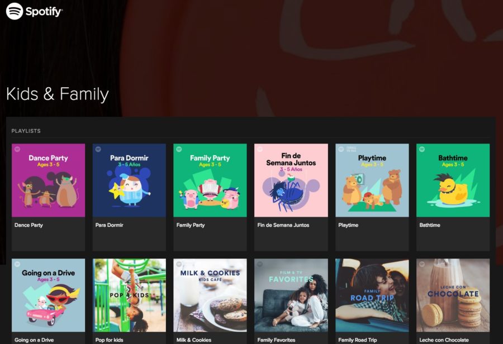Click the 'Leche con Chocolate' title text

pos(444,340)
